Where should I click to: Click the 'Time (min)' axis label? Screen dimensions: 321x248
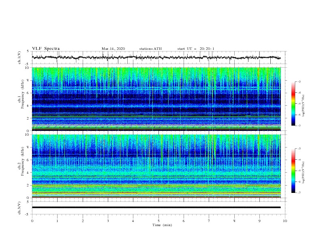tap(162, 225)
